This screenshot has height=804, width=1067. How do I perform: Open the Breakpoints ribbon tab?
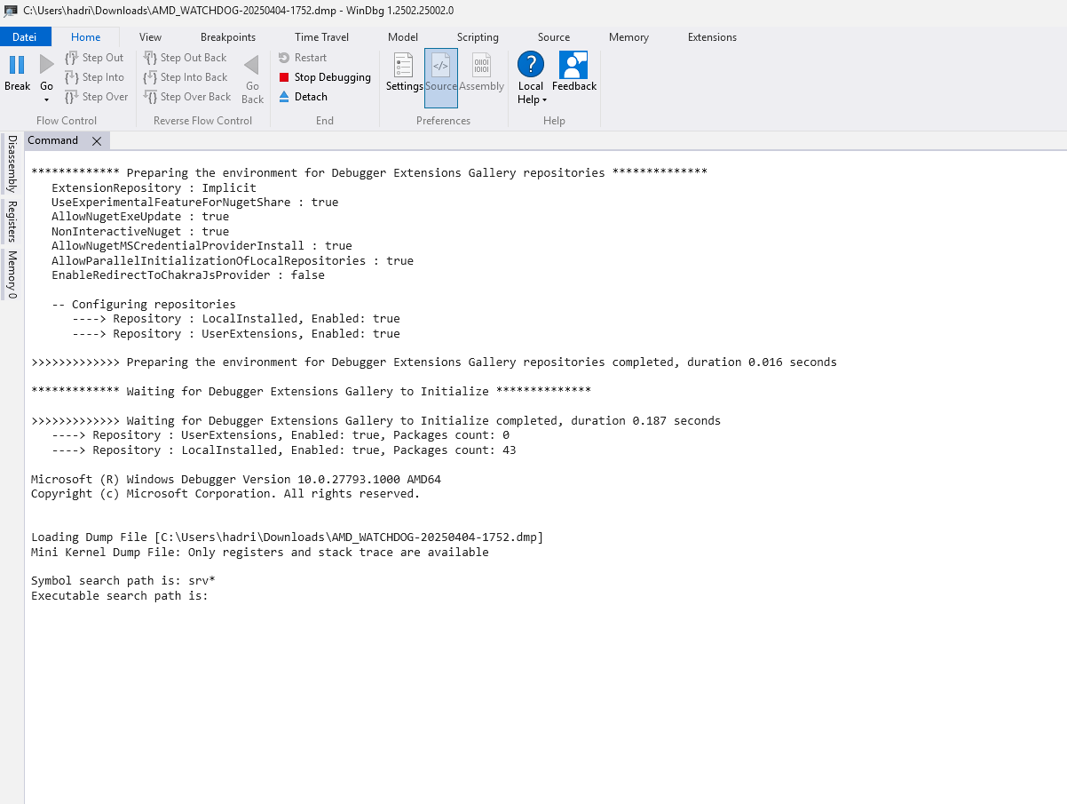[x=228, y=37]
